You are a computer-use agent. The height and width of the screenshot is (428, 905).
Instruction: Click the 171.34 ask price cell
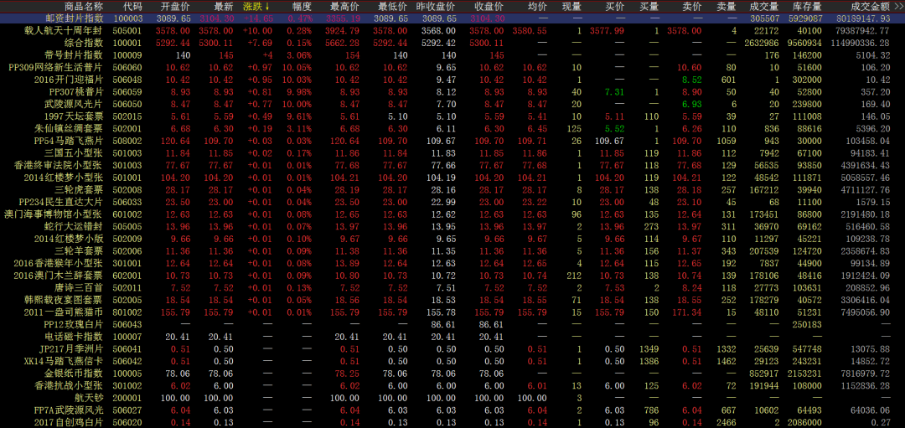[x=689, y=312]
